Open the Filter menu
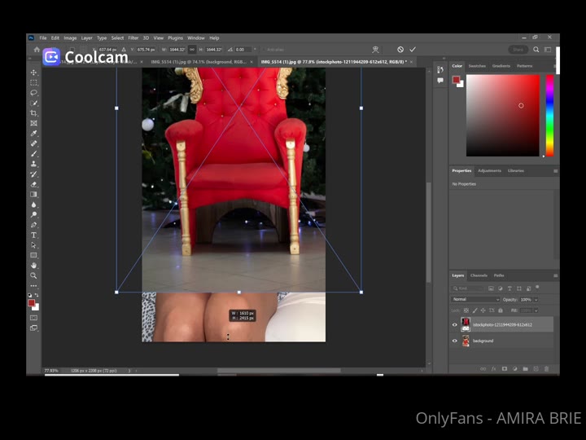The height and width of the screenshot is (440, 586). pos(133,37)
